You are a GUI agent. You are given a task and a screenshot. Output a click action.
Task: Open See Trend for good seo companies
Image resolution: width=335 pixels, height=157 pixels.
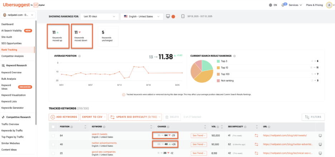tap(199, 153)
